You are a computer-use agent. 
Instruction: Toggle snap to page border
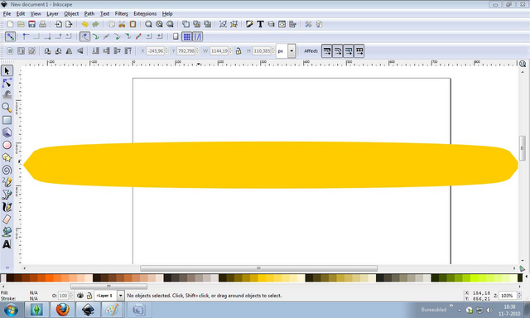point(176,36)
